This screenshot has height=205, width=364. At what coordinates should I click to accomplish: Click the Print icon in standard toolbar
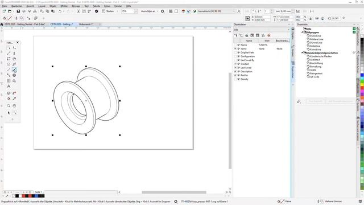[x=35, y=11]
